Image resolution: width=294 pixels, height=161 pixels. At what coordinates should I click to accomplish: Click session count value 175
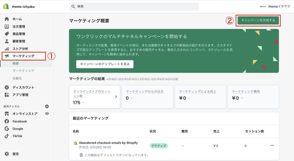pyautogui.click(x=76, y=103)
